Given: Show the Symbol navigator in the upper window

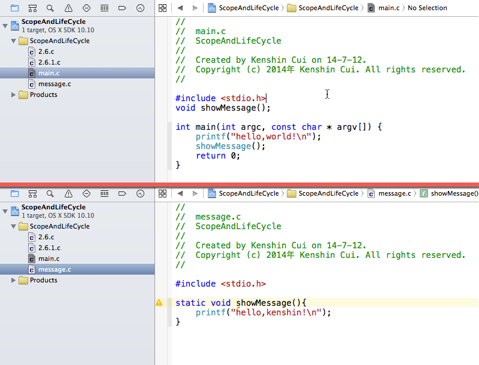Looking at the screenshot, I should pos(32,8).
